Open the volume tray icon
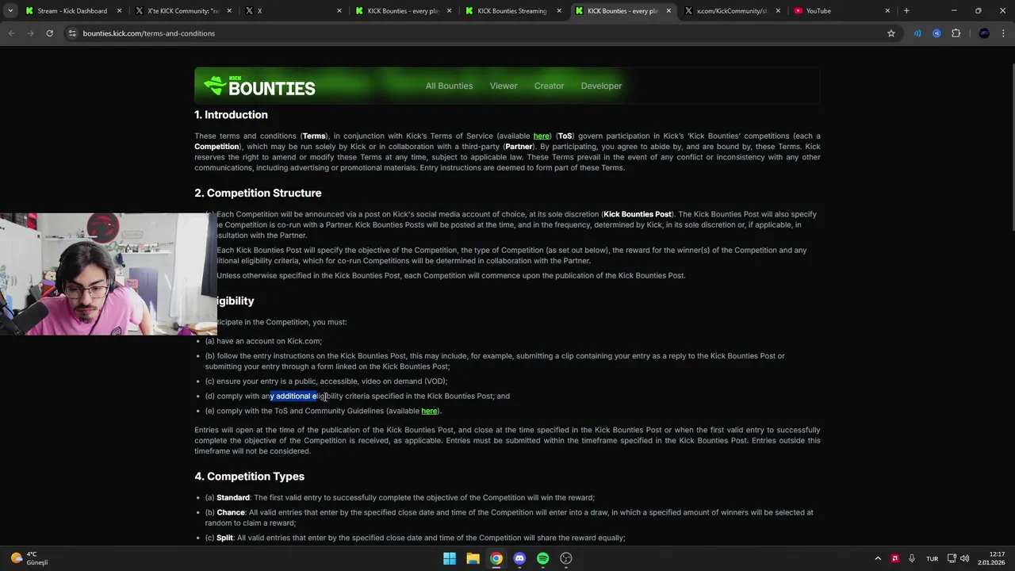 pos(964,558)
